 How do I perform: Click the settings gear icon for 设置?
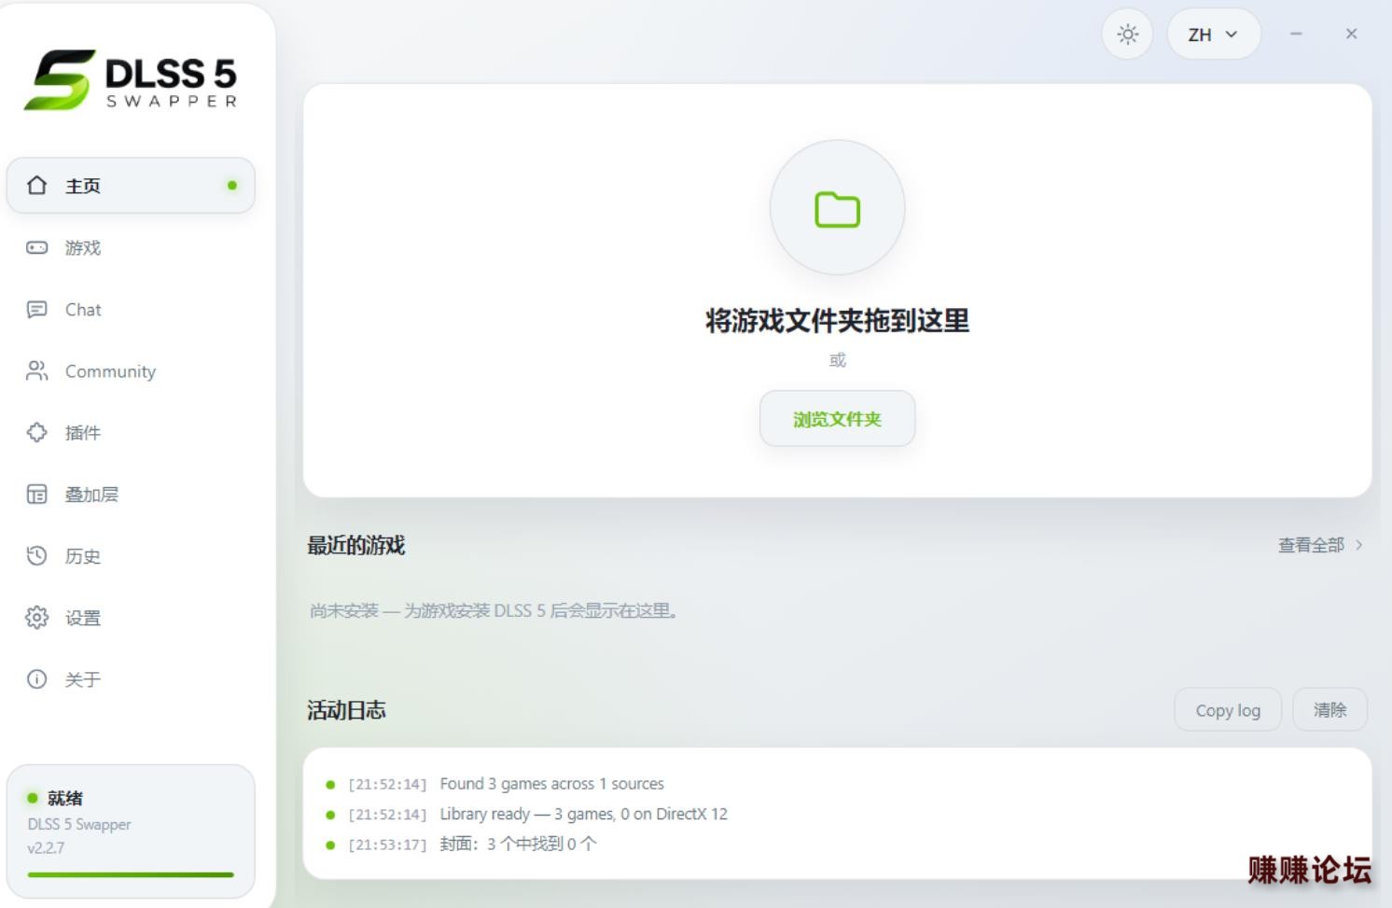[x=36, y=617]
